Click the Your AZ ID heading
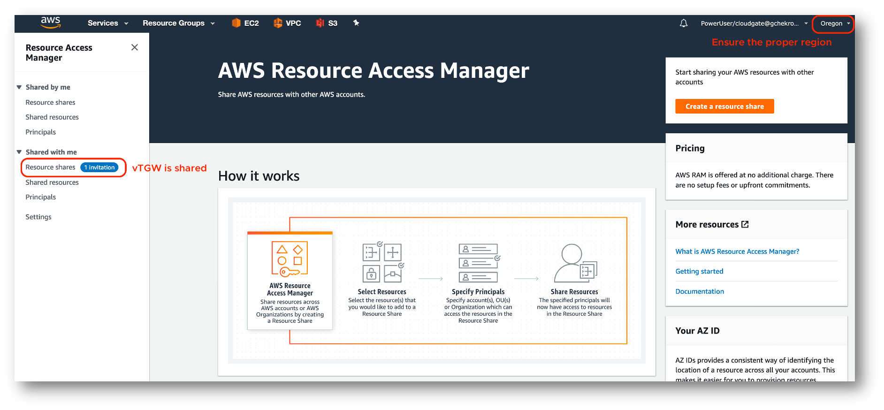 click(x=697, y=331)
